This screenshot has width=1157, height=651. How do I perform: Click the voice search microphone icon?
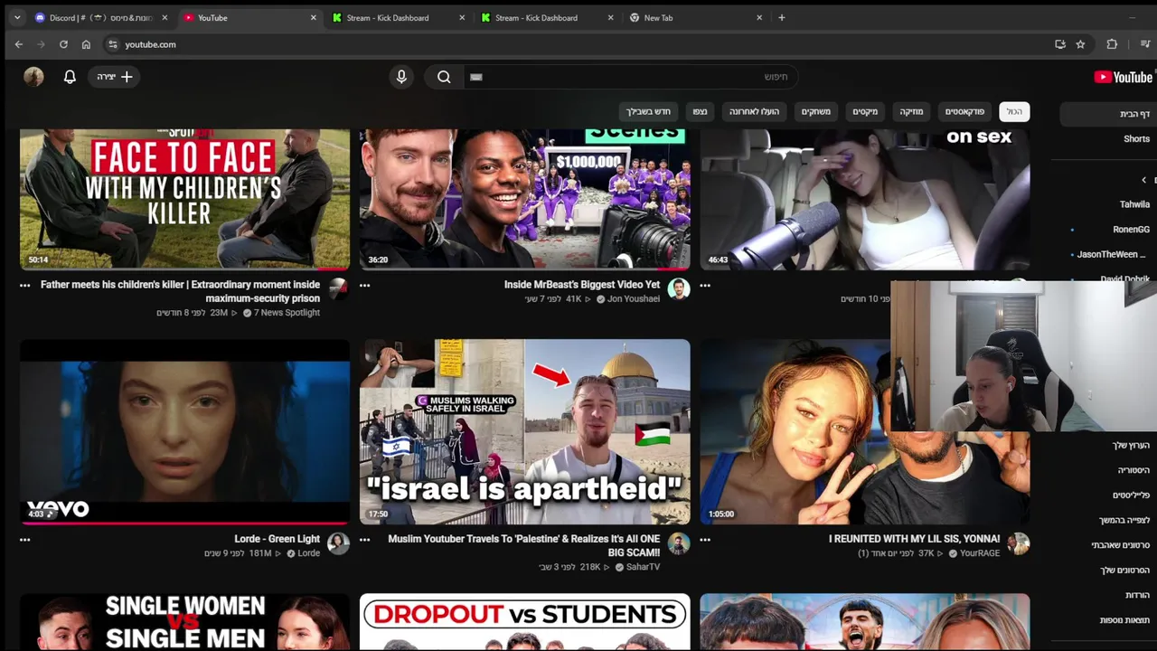(401, 77)
